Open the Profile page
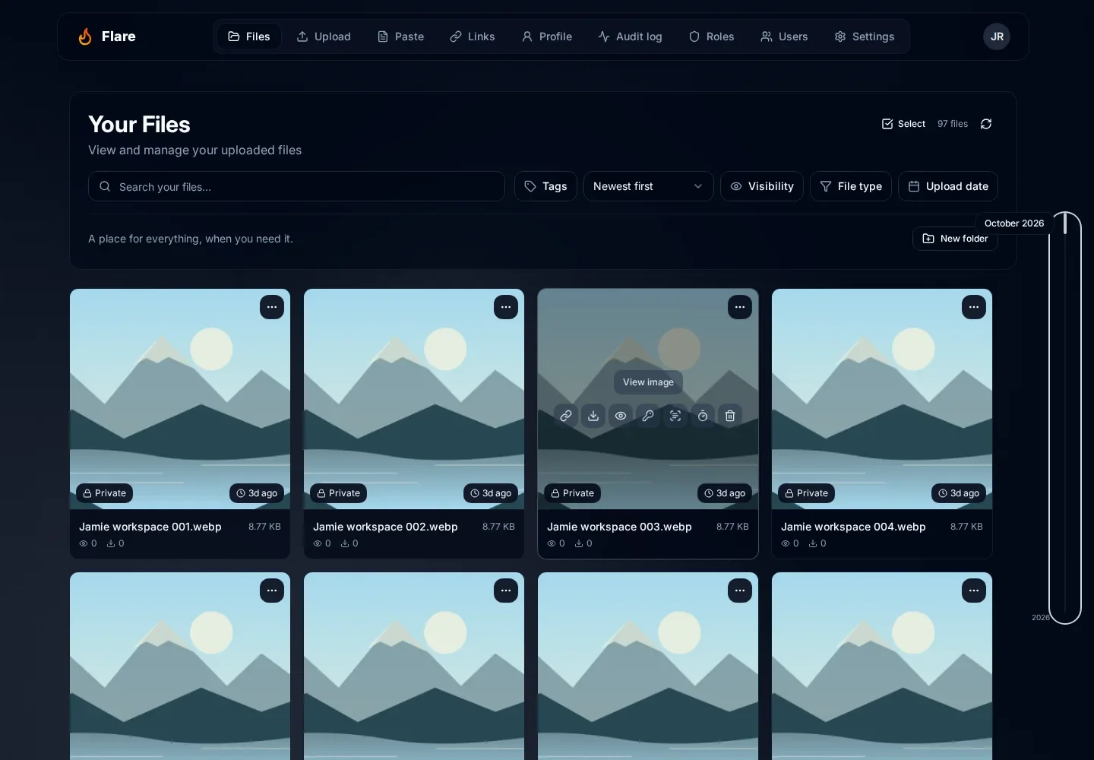1094x760 pixels. 547,36
